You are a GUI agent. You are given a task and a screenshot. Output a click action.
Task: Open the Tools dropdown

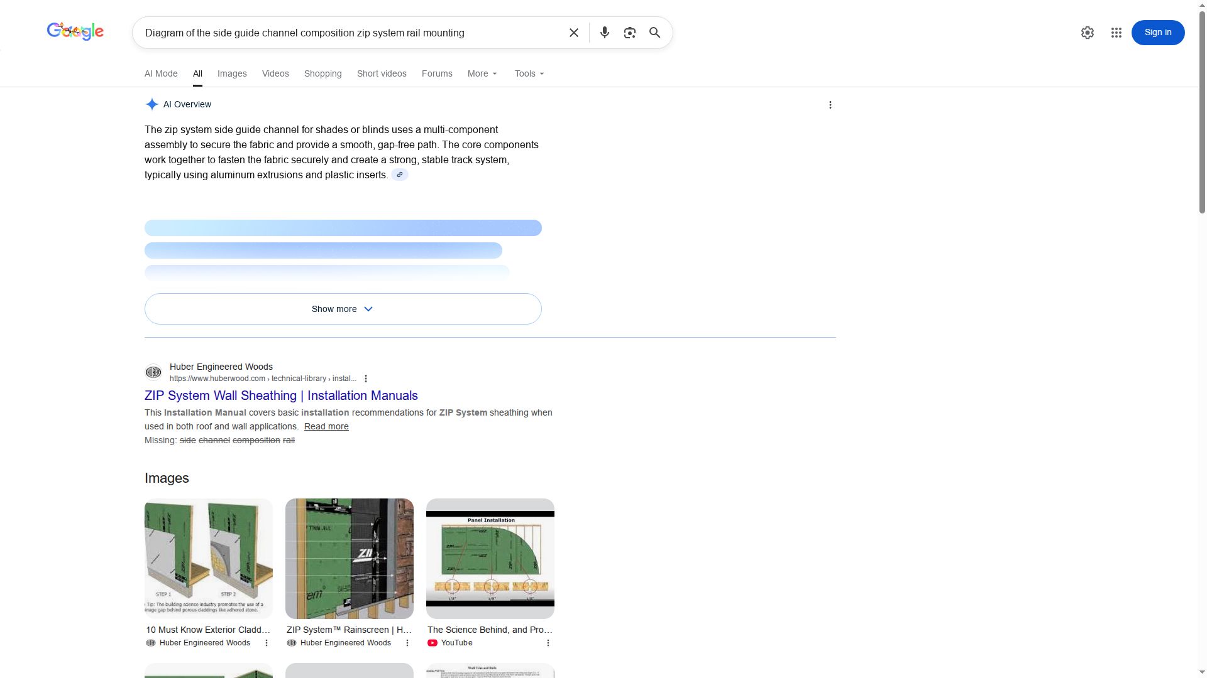tap(529, 73)
